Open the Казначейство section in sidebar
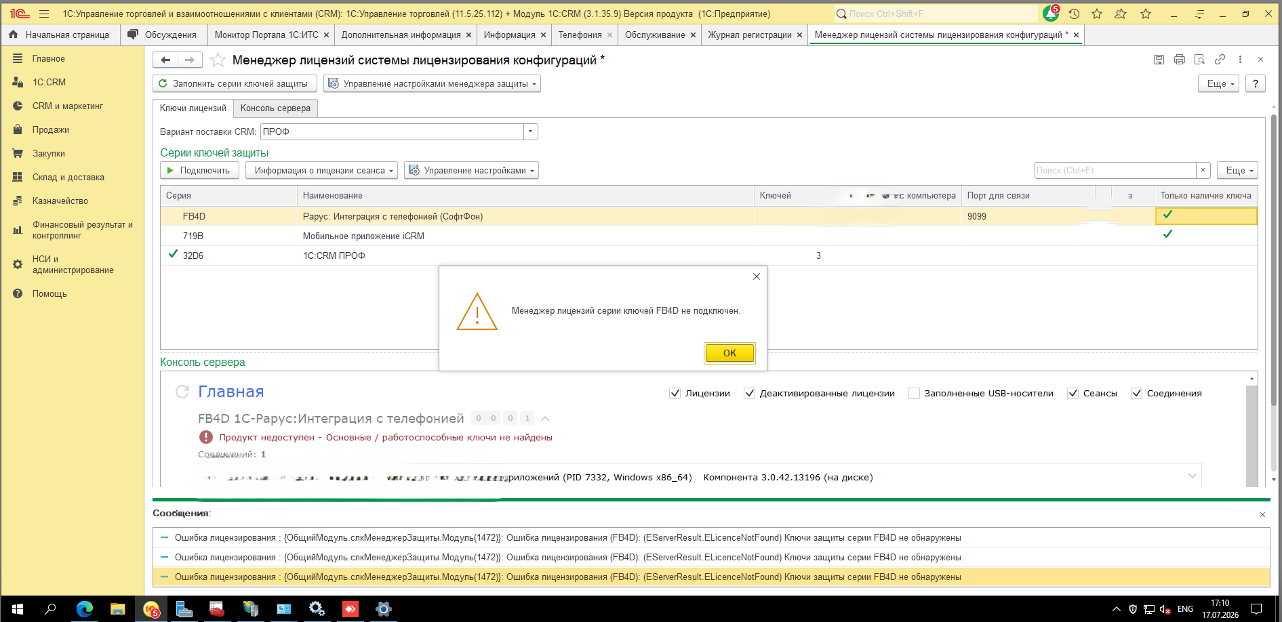The width and height of the screenshot is (1282, 622). (x=60, y=201)
